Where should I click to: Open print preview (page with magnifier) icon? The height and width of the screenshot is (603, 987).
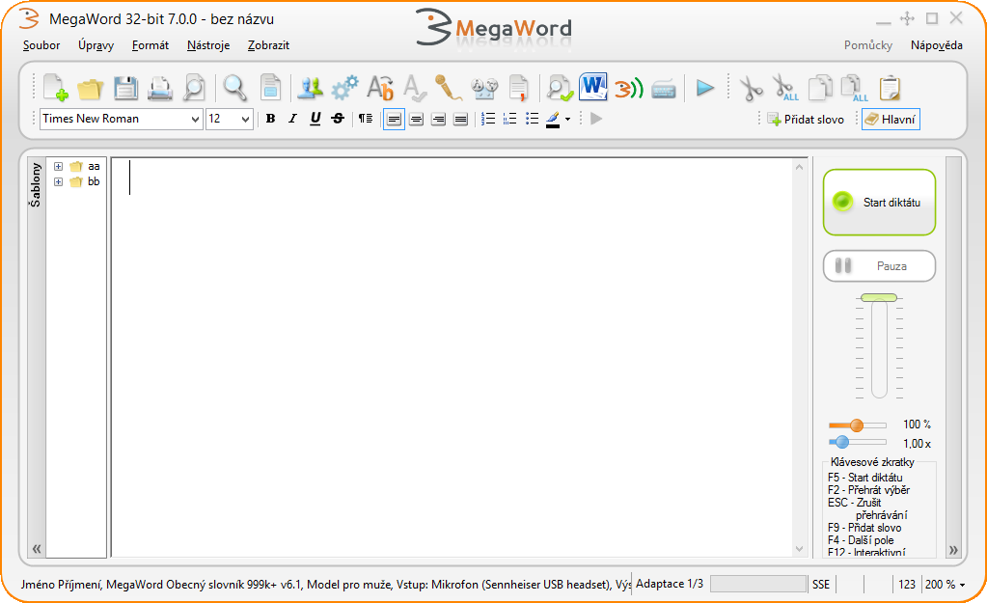pyautogui.click(x=194, y=88)
